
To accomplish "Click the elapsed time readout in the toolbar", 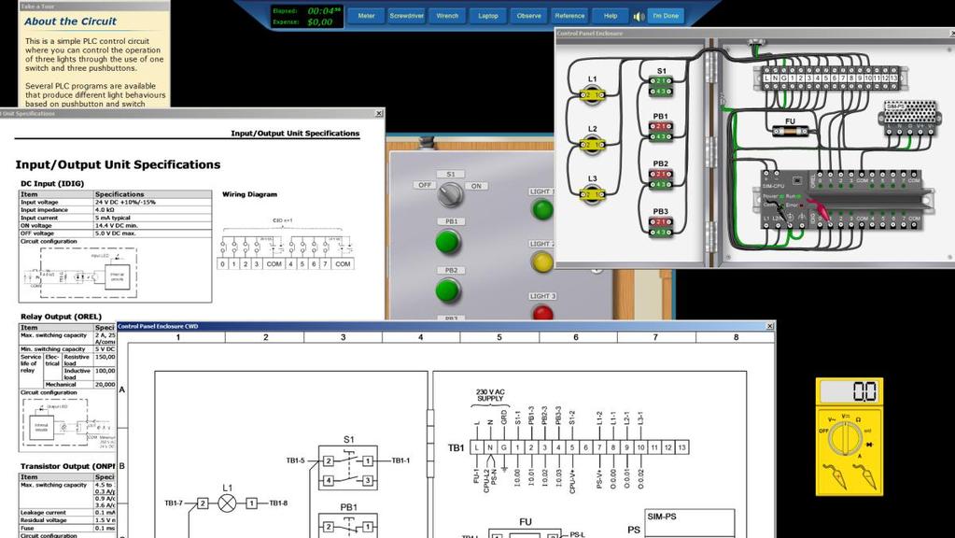I will point(325,11).
